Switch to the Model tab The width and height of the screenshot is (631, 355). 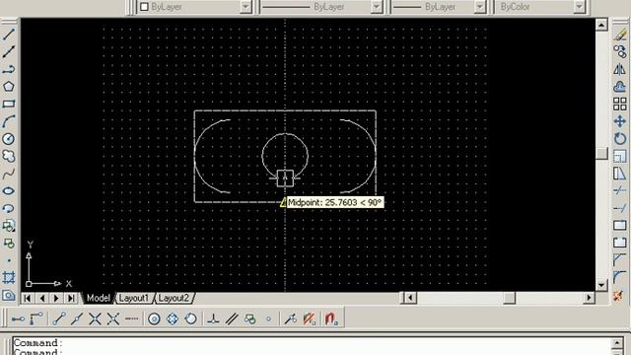pos(99,298)
